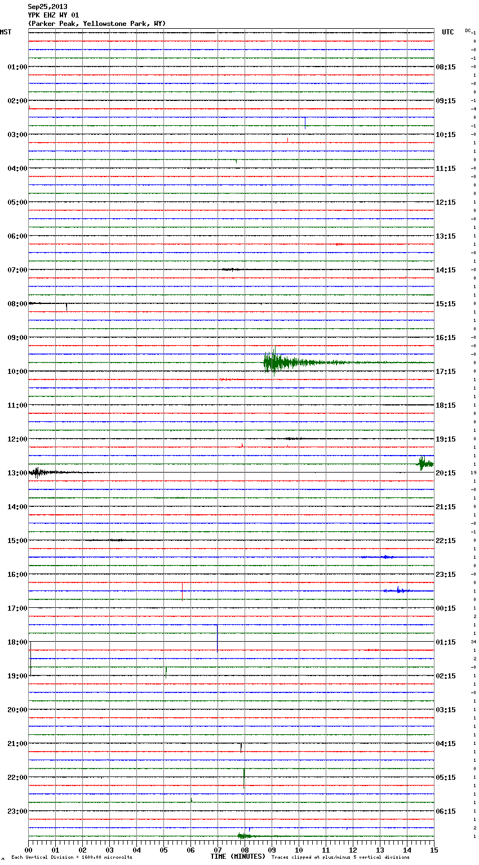Click minute 13 on the bottom axis

(380, 850)
